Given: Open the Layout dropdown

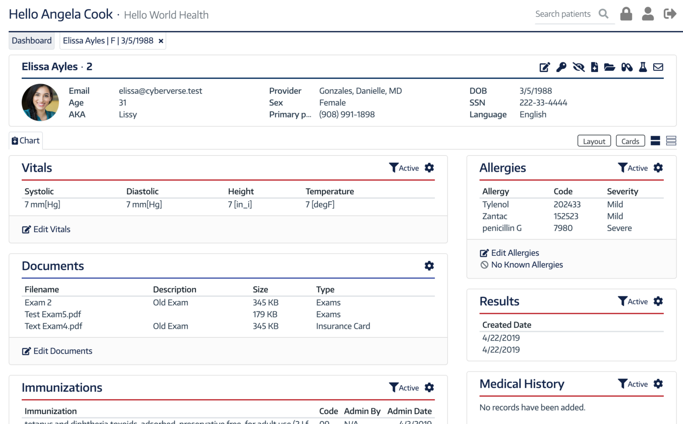Looking at the screenshot, I should pyautogui.click(x=594, y=141).
